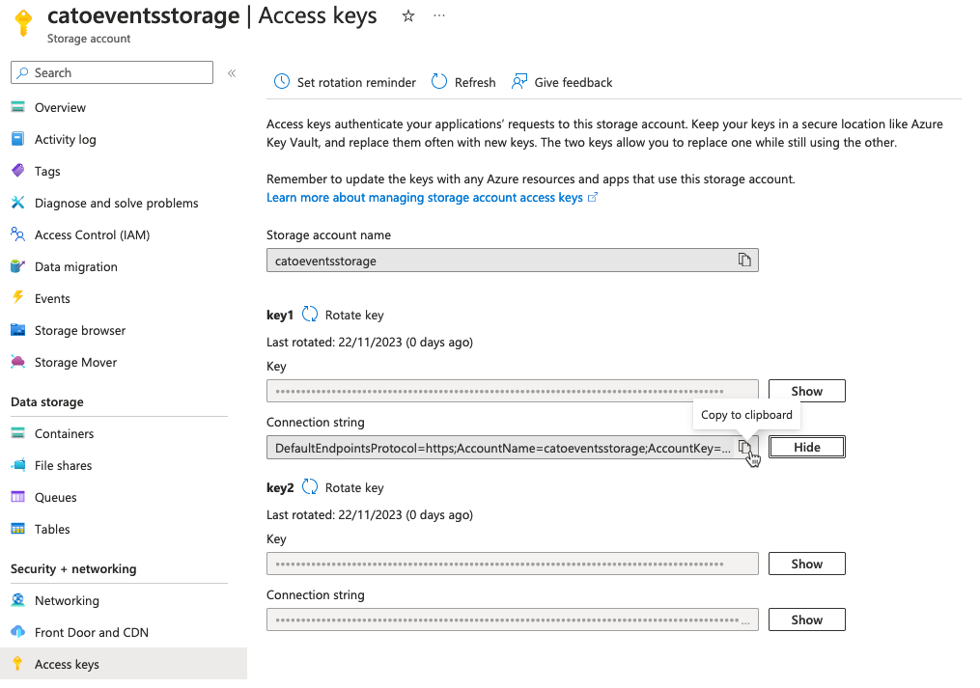Copy the storage account name
Viewport: 980px width, 688px height.
click(744, 261)
